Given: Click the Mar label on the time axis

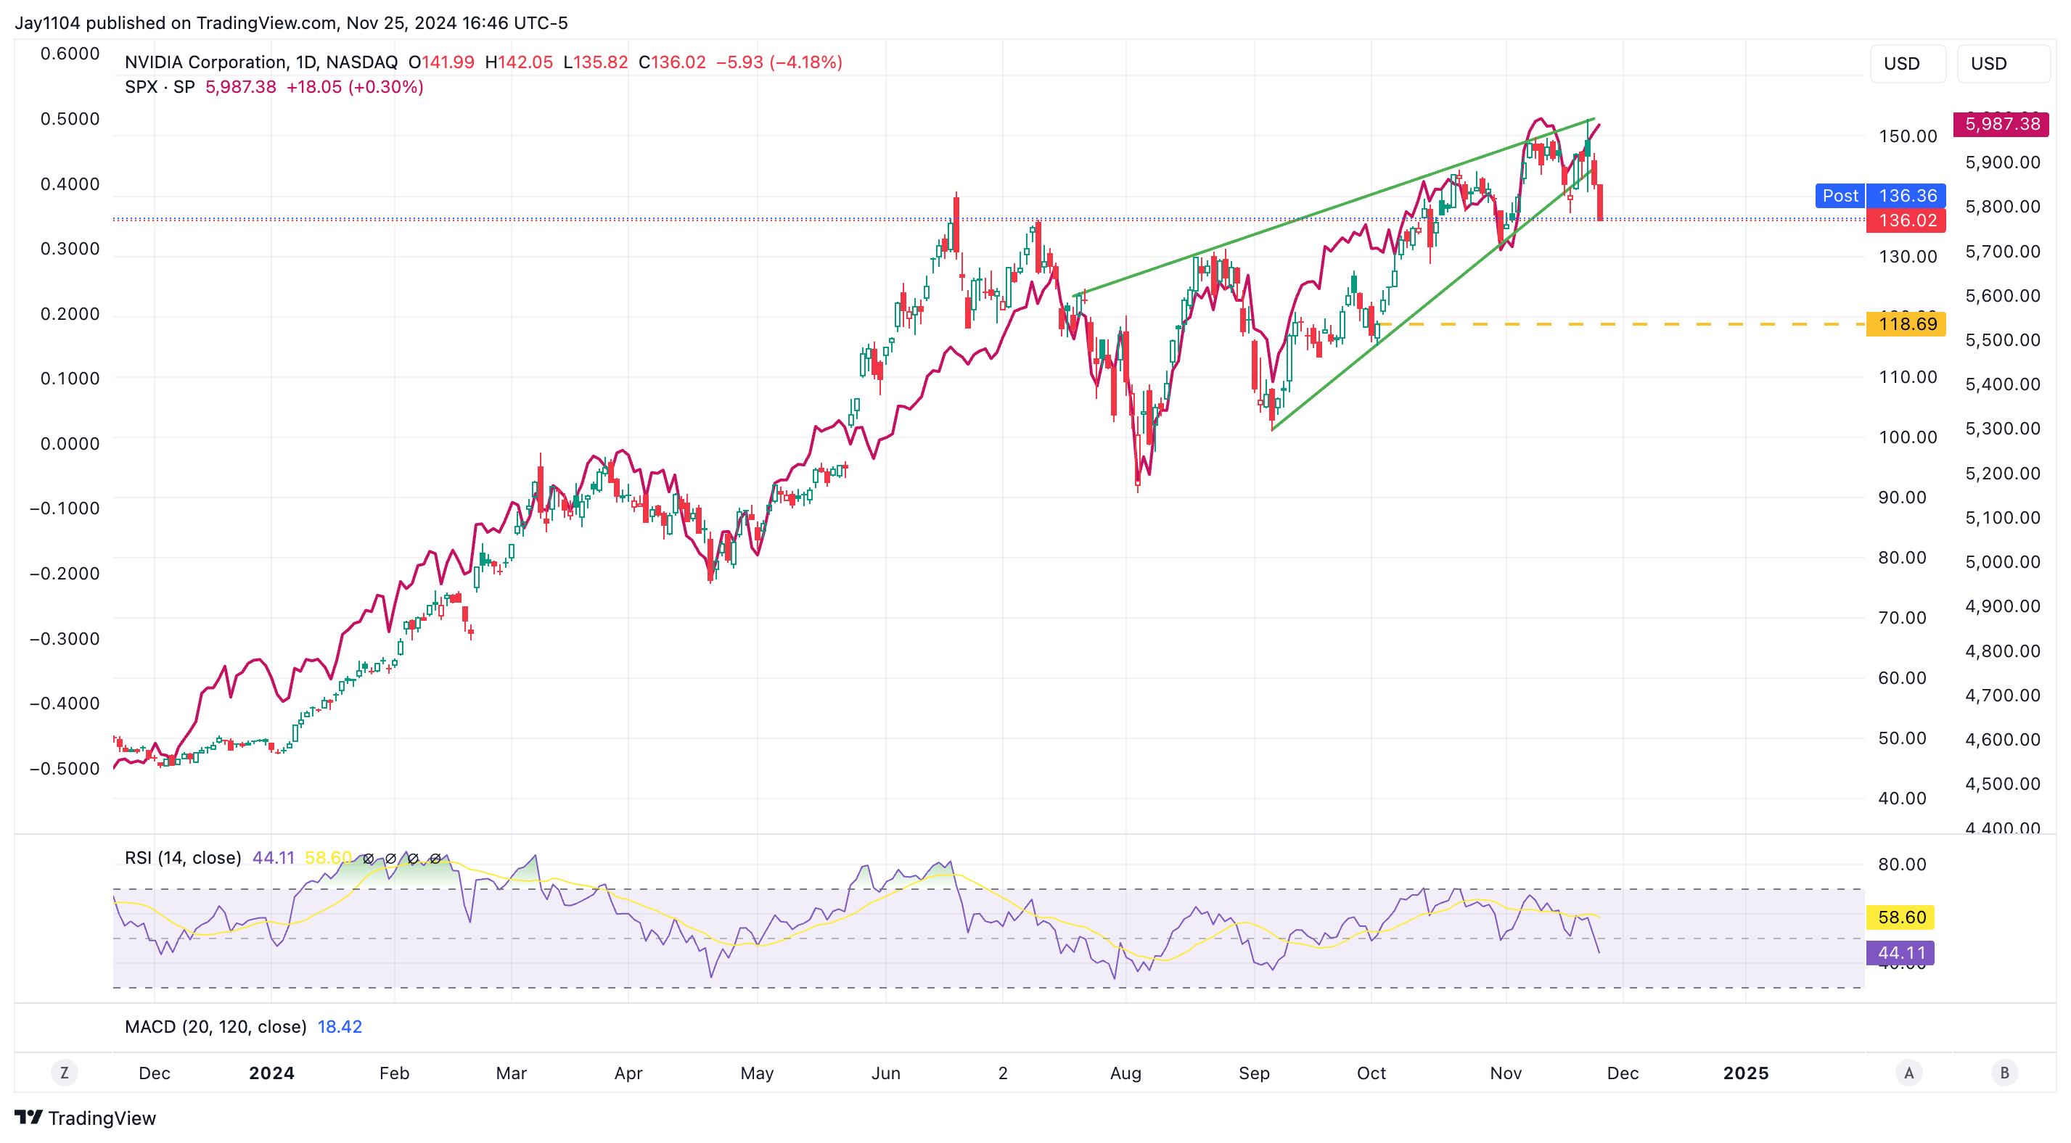Looking at the screenshot, I should (512, 1073).
